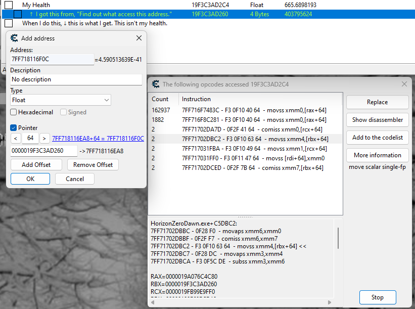Click the right arrow of horizontal scrollbar
Viewport: 415px width, 309px height.
coord(330,302)
